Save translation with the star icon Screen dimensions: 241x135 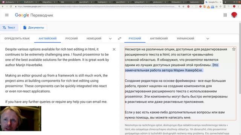(x=234, y=49)
